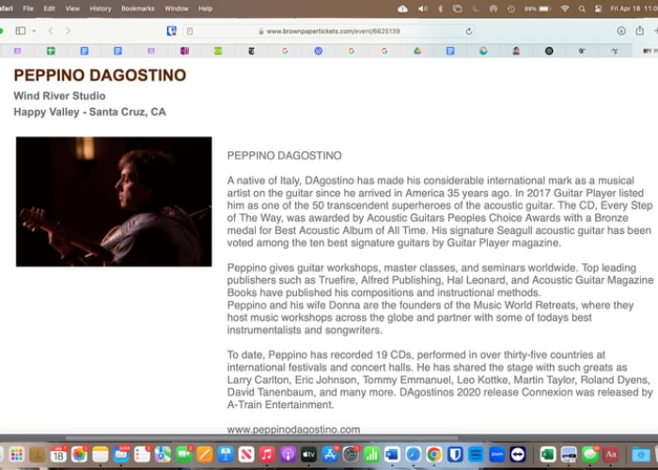The image size is (658, 470).
Task: Toggle the Safari sidebar
Action: pos(20,31)
